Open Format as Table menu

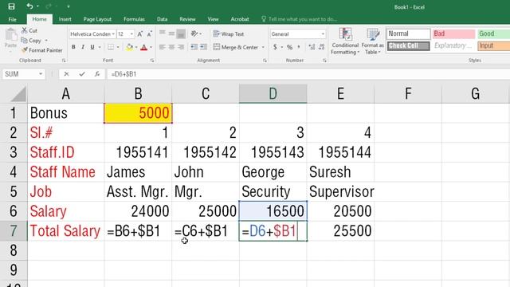pos(372,41)
